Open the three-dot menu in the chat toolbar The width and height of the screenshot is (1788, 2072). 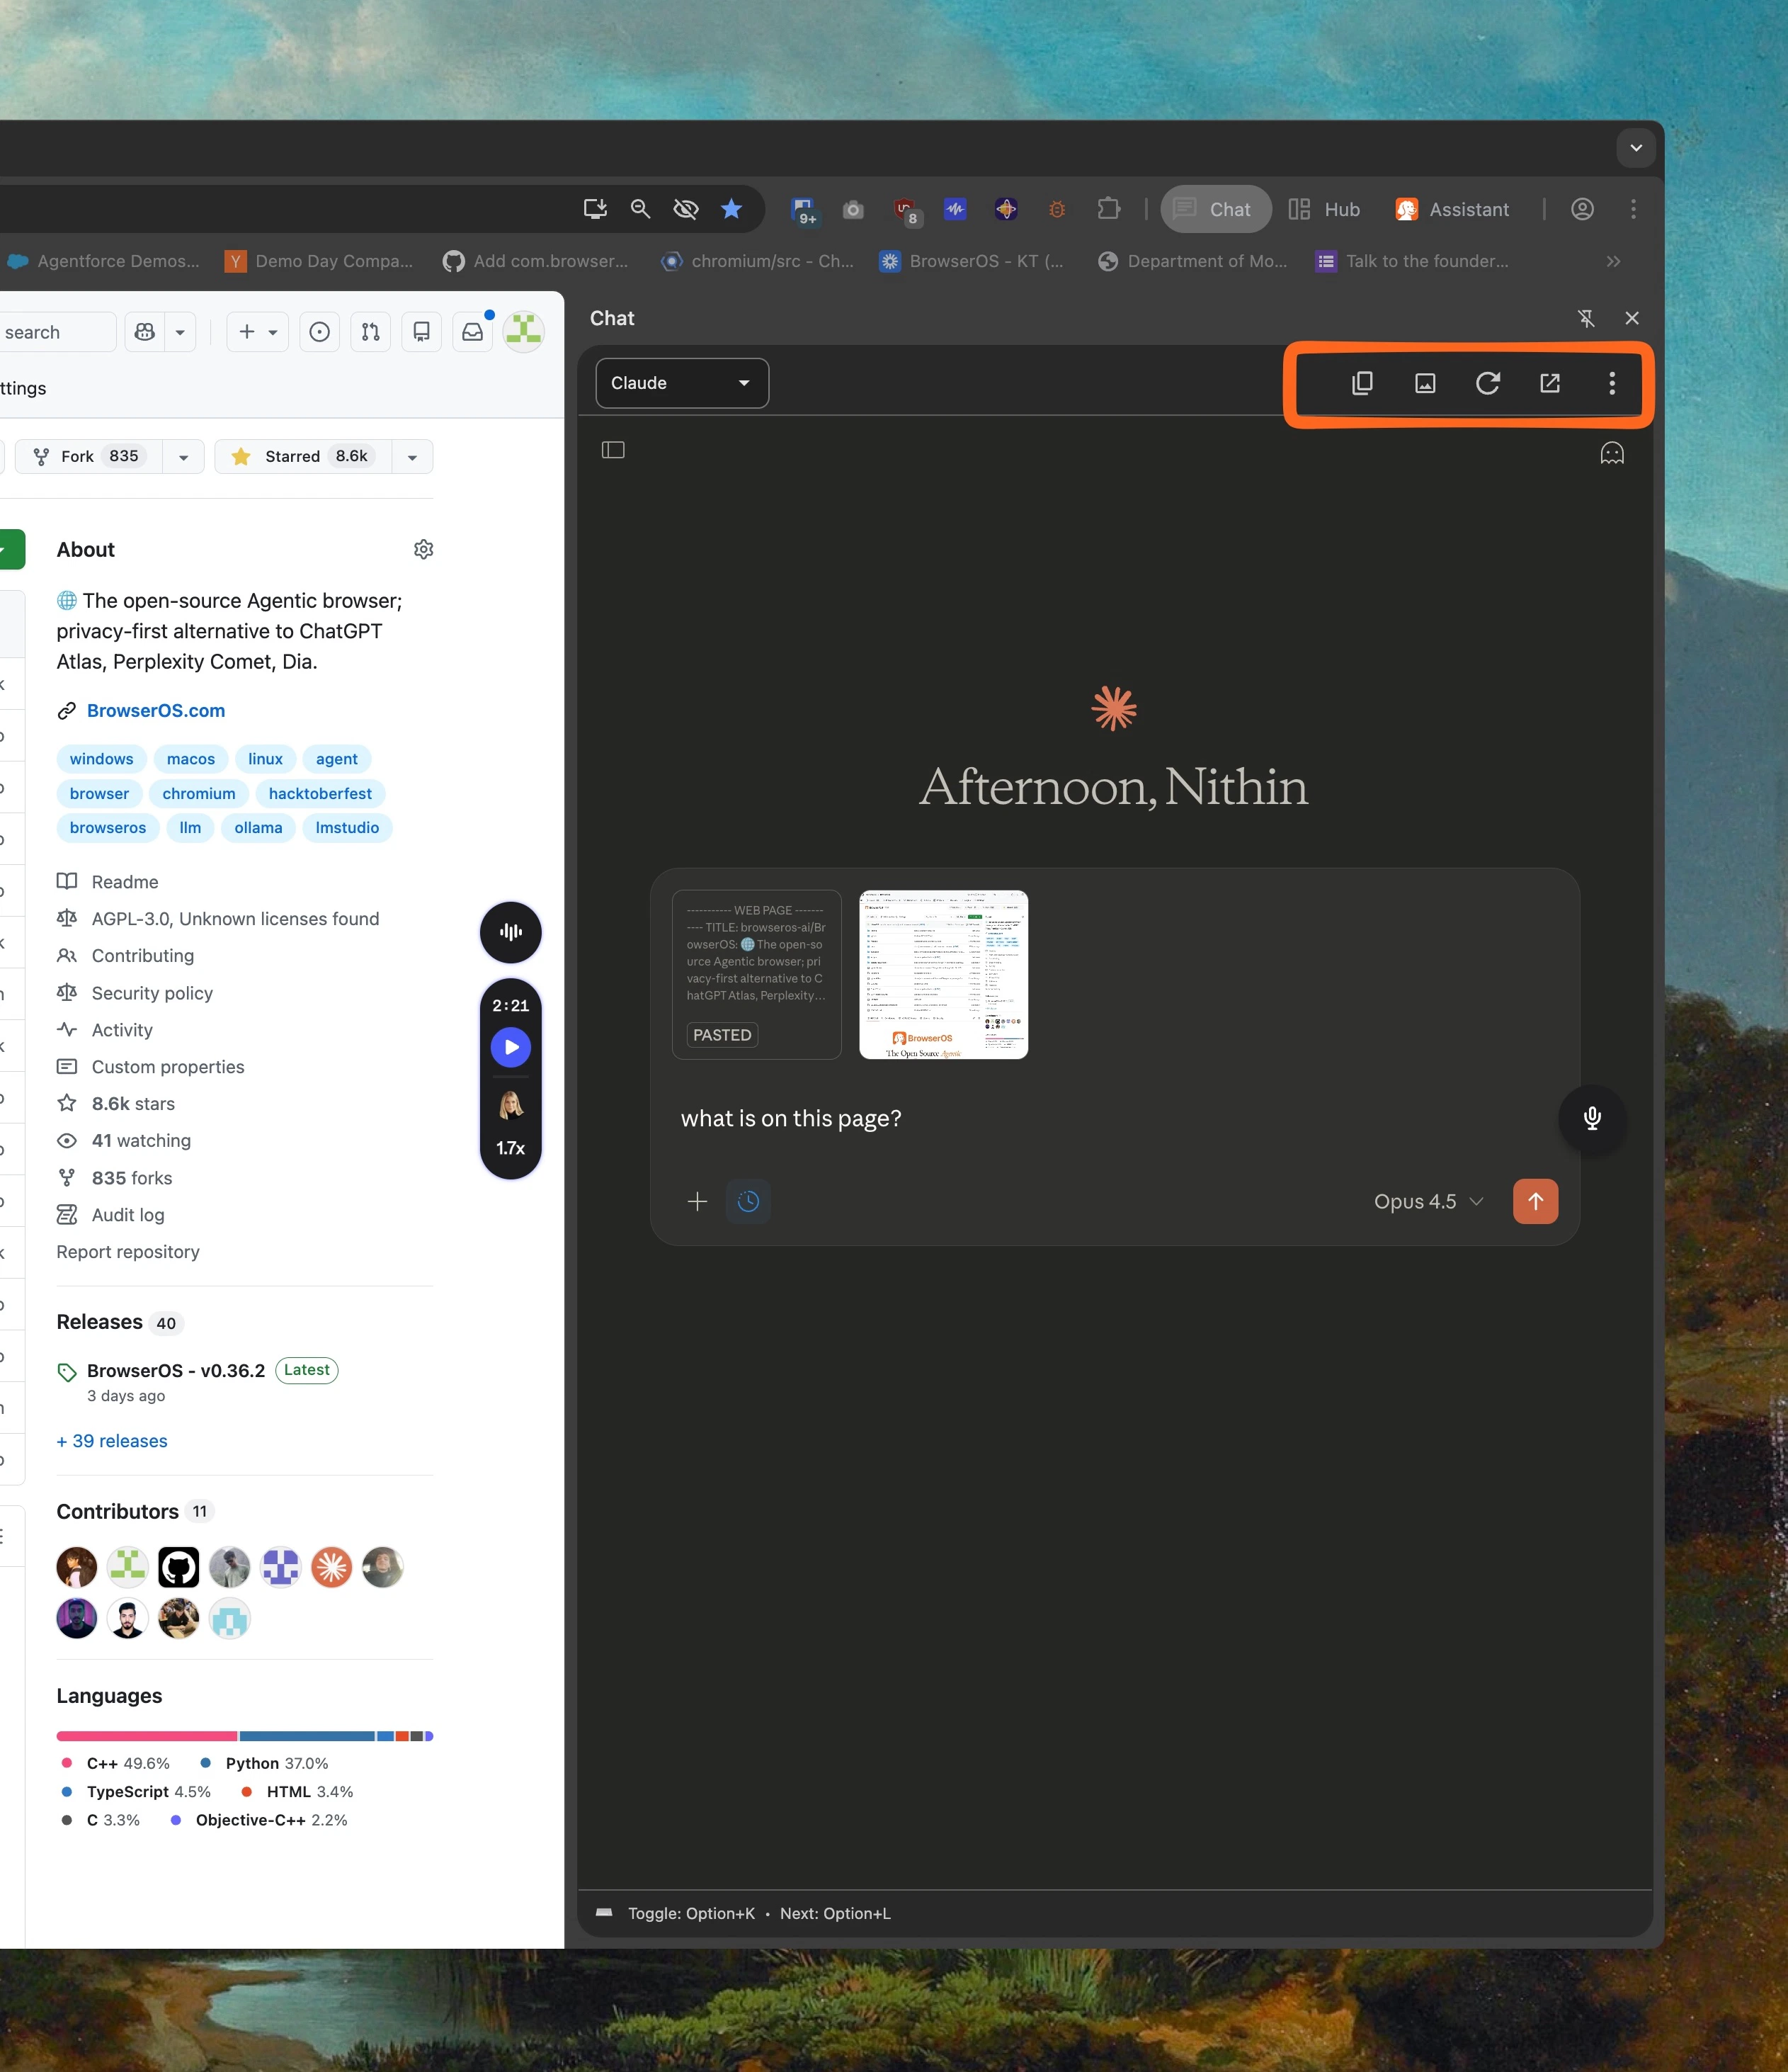tap(1612, 383)
